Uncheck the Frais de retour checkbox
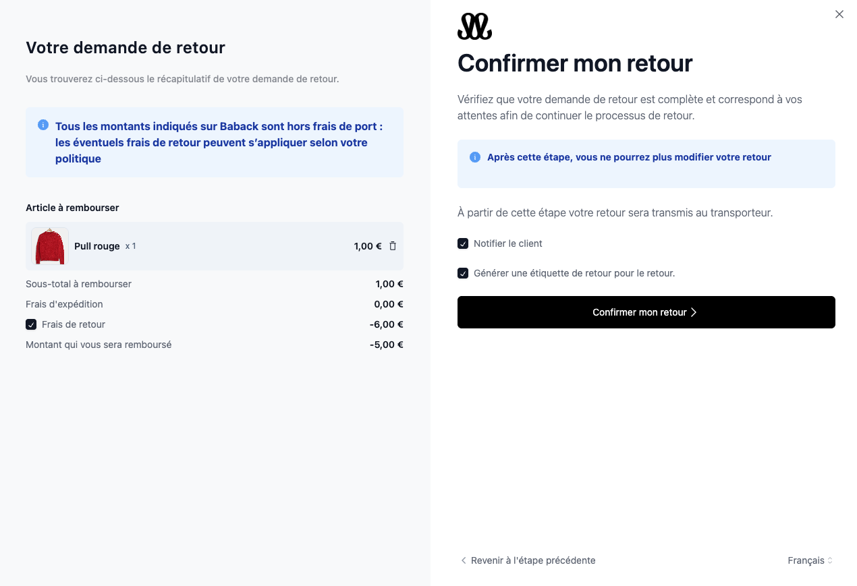Screen dimensions: 857x586 [31, 324]
